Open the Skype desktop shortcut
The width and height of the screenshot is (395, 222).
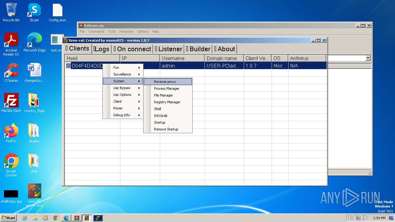tap(34, 12)
